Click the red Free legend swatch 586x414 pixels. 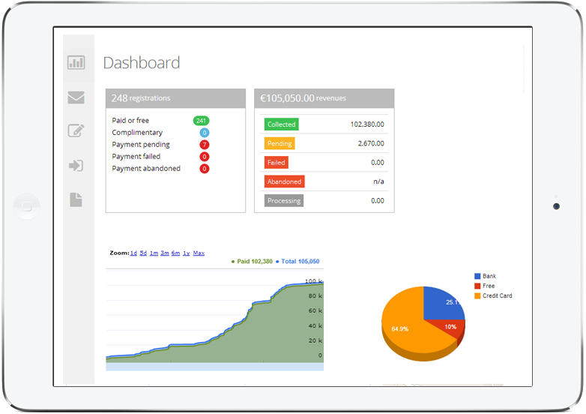[477, 286]
